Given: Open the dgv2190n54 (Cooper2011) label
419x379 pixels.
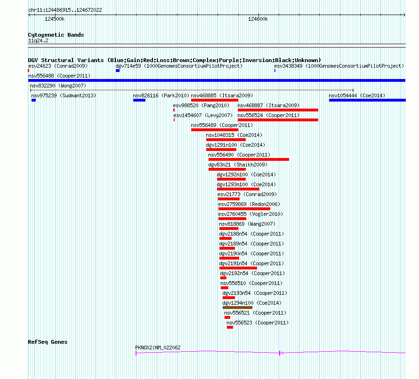Looking at the screenshot, I should point(251,253).
